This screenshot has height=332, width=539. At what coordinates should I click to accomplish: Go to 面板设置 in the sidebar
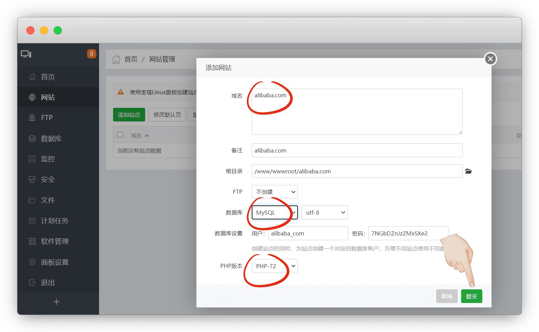(55, 262)
